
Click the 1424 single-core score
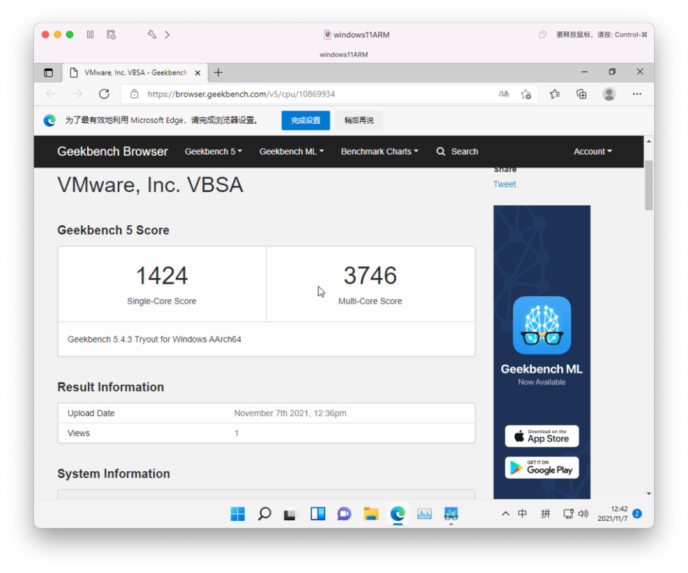coord(162,276)
